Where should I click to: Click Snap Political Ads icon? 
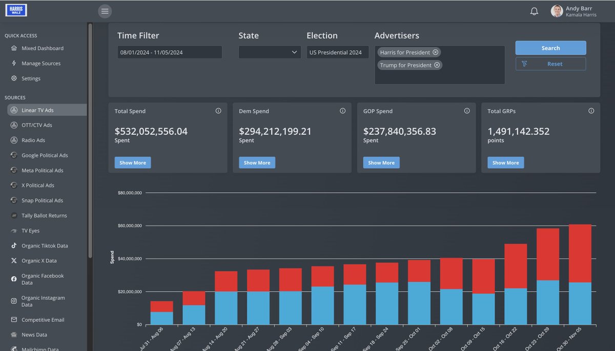14,200
